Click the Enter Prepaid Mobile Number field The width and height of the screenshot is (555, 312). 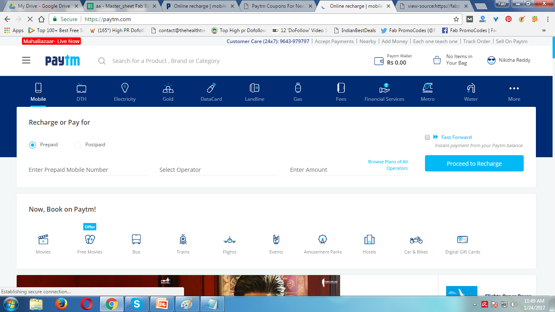88,170
